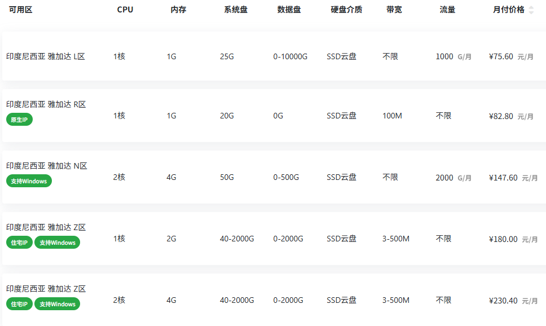Click the sort arrows beside 月付价格
The height and width of the screenshot is (326, 546).
[531, 10]
